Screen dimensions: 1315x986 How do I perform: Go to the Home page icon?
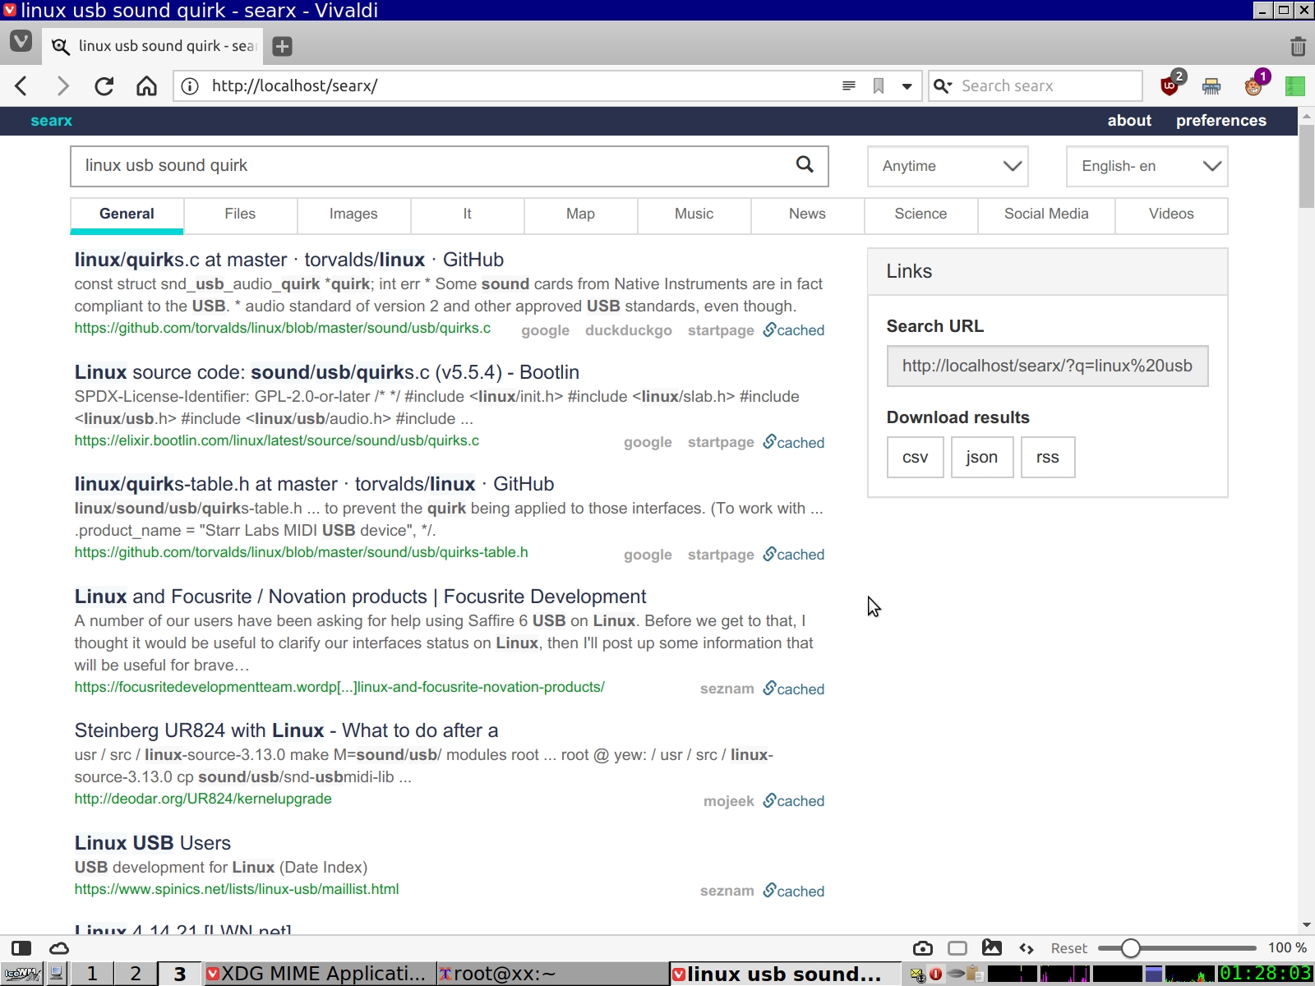pyautogui.click(x=146, y=86)
